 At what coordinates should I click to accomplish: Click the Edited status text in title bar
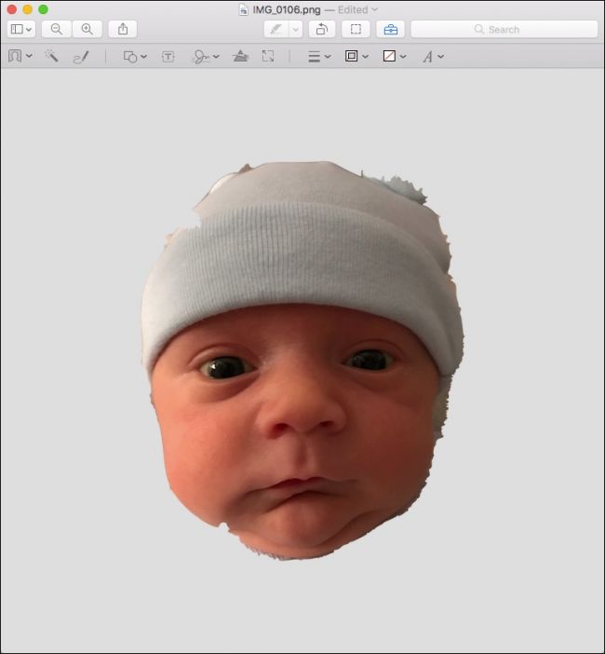click(x=353, y=9)
